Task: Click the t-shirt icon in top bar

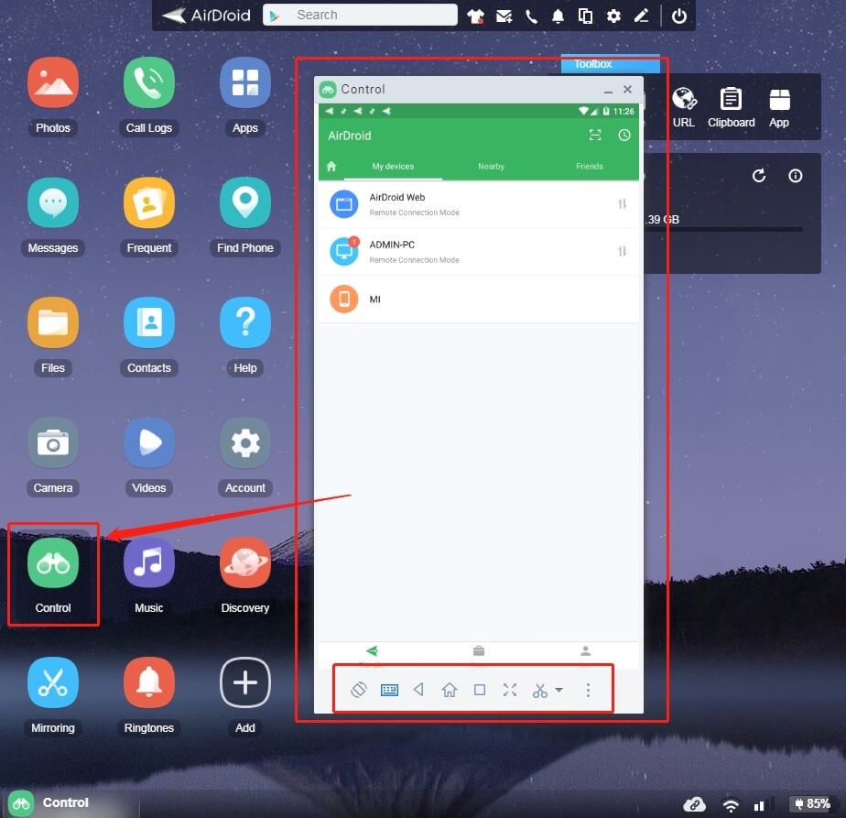Action: tap(475, 16)
